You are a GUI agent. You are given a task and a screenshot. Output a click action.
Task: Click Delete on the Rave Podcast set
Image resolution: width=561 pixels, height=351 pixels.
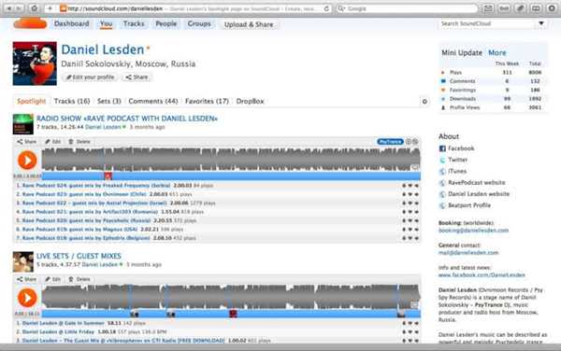tap(79, 142)
